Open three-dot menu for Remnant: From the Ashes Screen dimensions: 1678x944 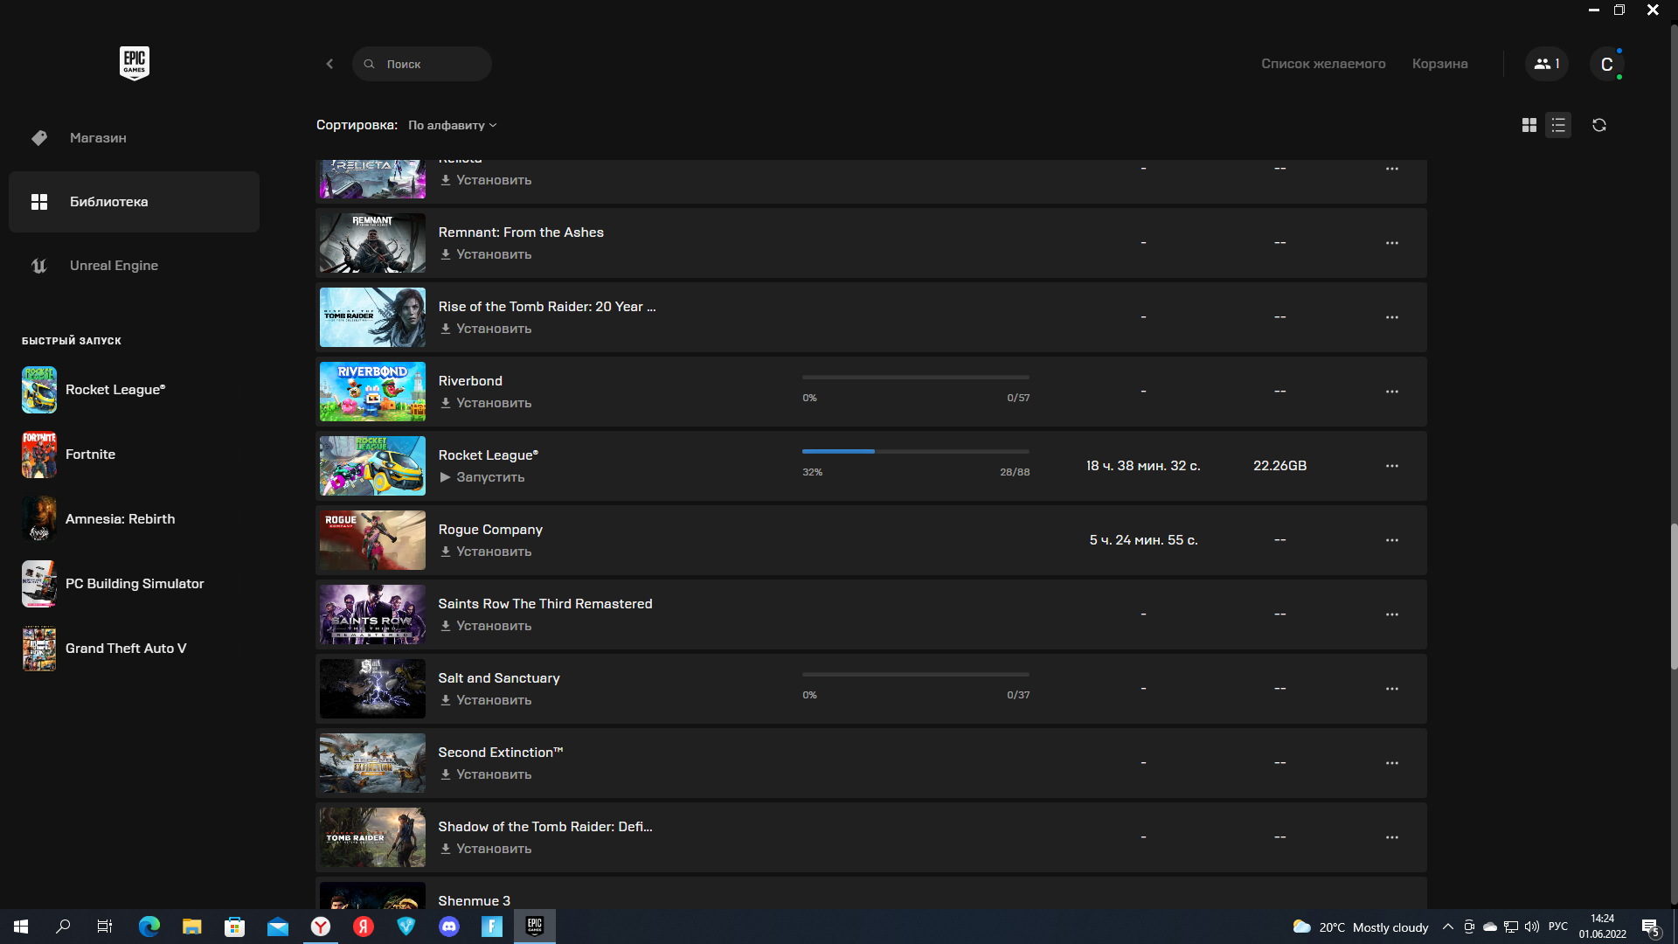pos(1392,243)
